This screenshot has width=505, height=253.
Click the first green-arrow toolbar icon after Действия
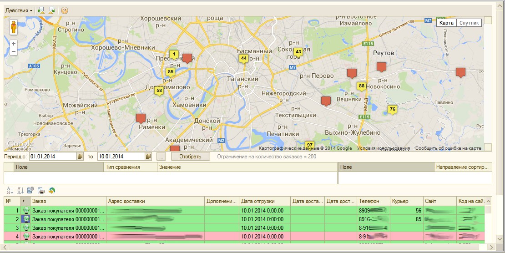point(41,10)
